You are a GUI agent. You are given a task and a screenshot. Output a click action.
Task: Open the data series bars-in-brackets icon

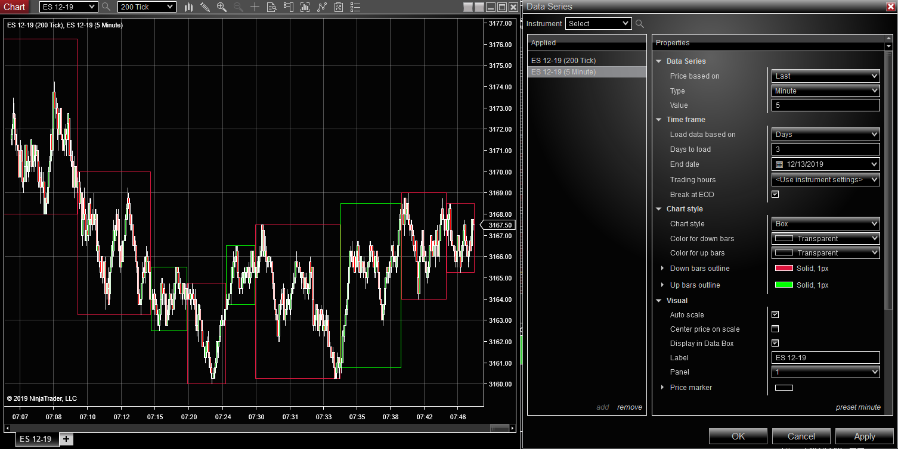pos(305,7)
